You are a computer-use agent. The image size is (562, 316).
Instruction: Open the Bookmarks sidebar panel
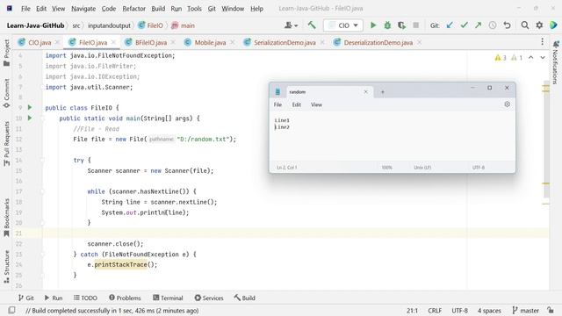(x=6, y=218)
